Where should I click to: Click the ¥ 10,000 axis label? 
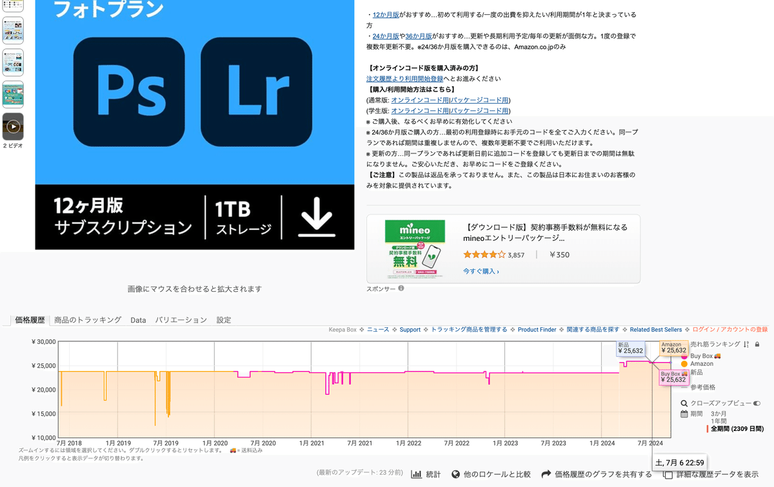click(43, 437)
